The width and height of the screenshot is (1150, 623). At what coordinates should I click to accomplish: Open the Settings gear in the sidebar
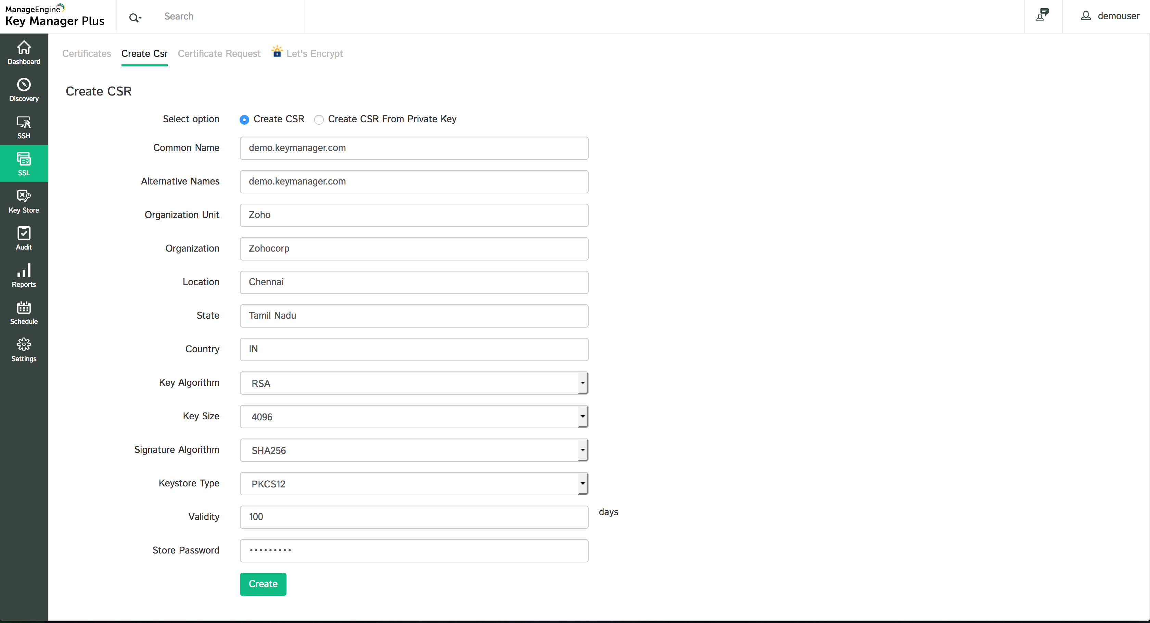click(24, 349)
